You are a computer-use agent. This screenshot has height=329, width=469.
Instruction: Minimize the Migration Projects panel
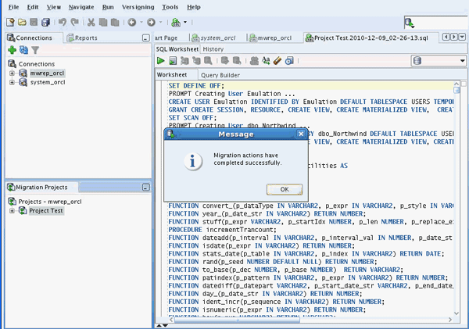pos(145,188)
